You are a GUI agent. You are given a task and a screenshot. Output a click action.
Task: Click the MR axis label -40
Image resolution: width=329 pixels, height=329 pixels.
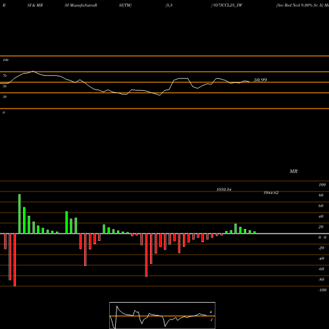(x=321, y=259)
